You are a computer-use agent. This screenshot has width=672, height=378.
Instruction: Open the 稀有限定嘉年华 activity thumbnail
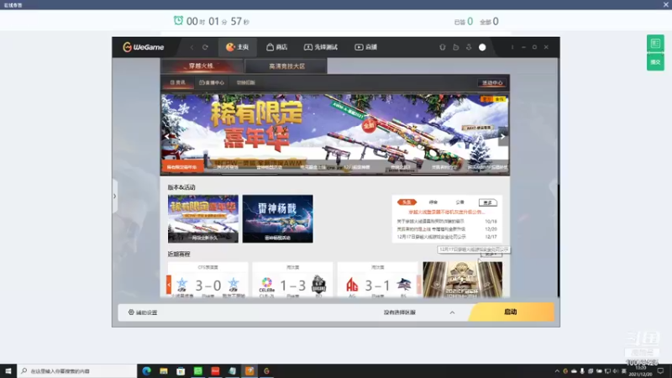tap(203, 218)
